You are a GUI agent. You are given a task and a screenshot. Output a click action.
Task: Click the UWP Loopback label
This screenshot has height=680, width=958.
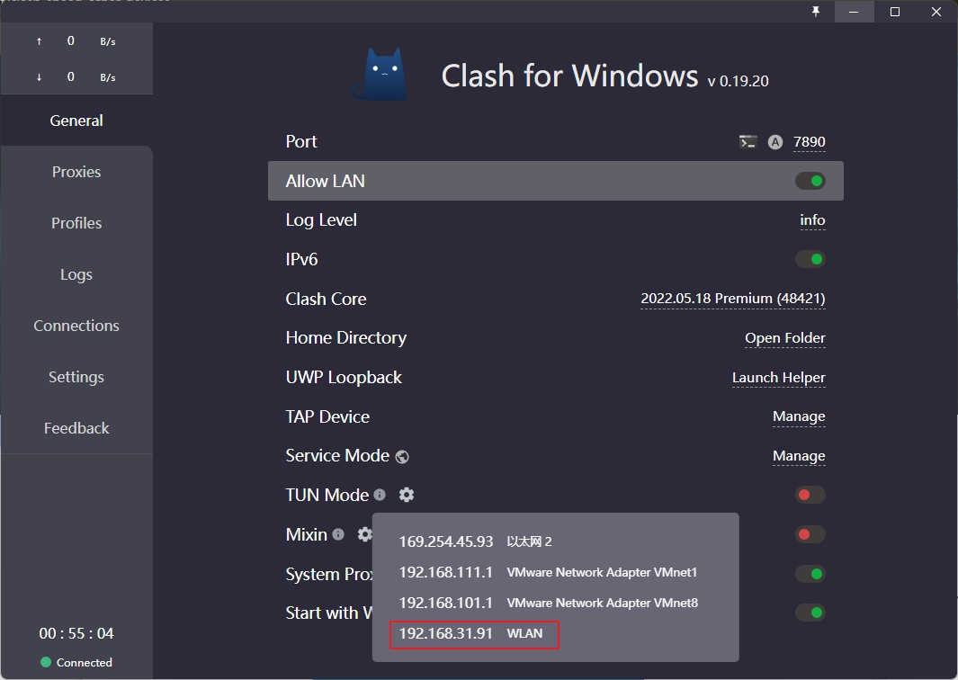344,378
